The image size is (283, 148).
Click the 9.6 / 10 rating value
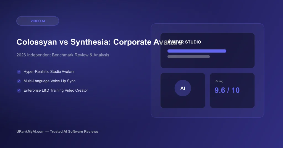point(227,90)
